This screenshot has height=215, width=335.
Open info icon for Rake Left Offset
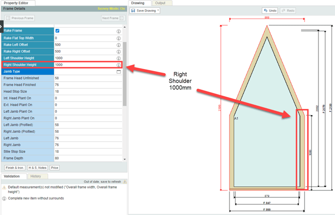118,45
